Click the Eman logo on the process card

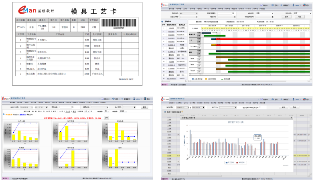coord(20,9)
